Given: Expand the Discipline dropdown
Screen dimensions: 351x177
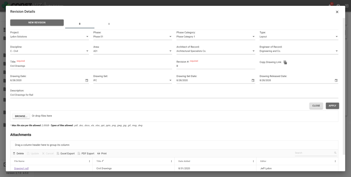Looking at the screenshot, I should click(87, 51).
